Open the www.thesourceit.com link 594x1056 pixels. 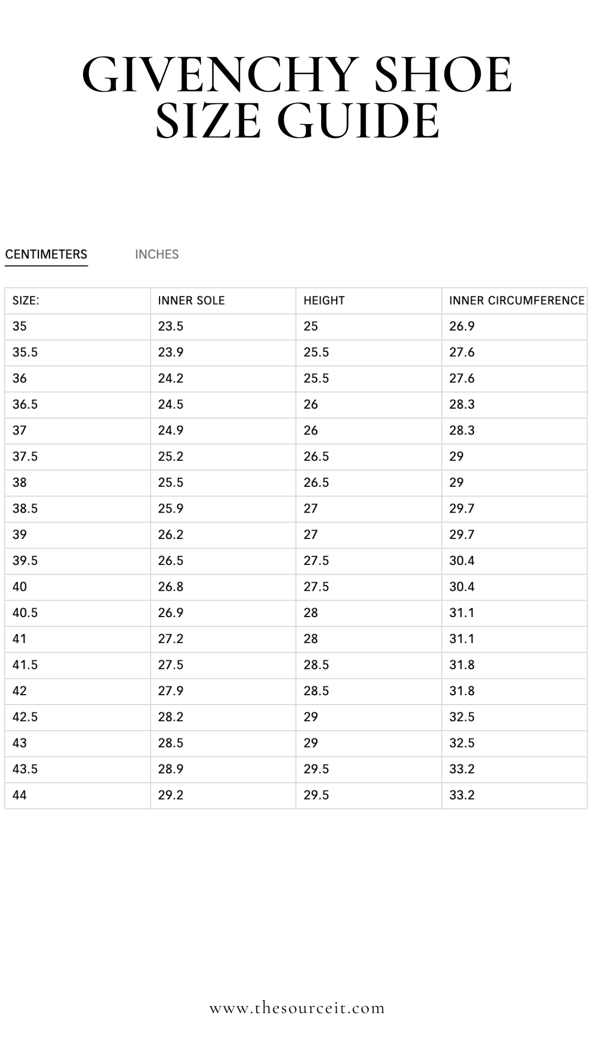(x=297, y=1008)
